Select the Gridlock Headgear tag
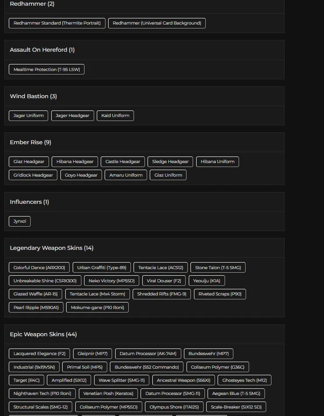324x416 pixels. 33,175
